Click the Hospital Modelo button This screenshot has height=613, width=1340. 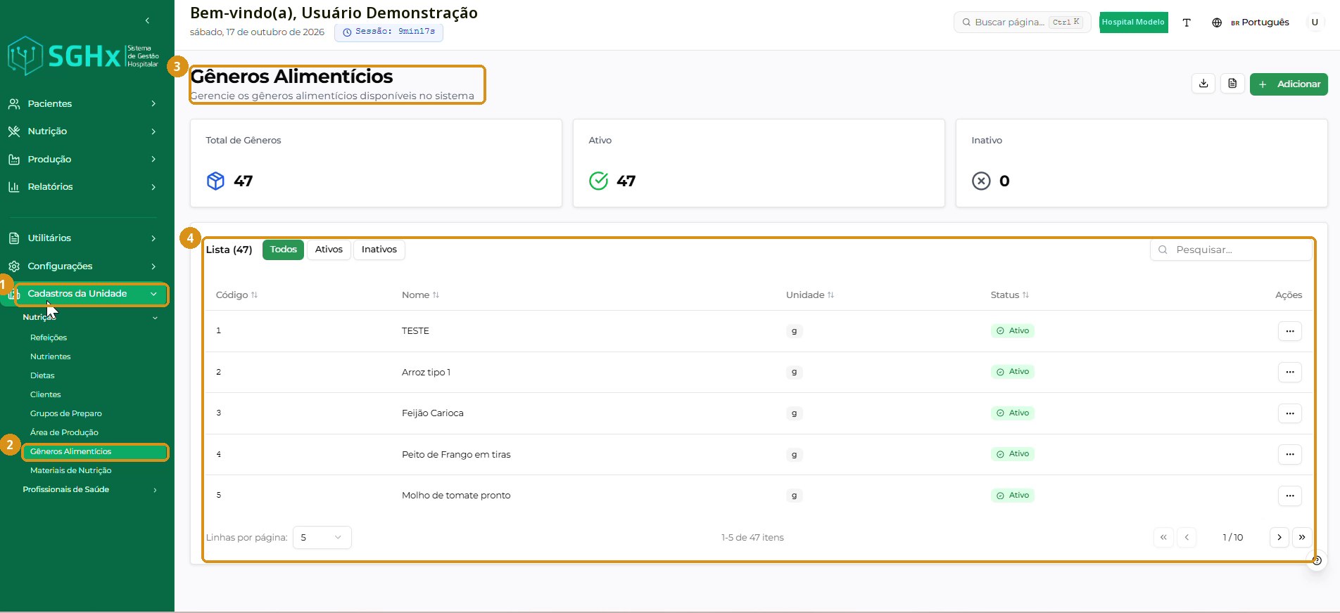[x=1133, y=22]
